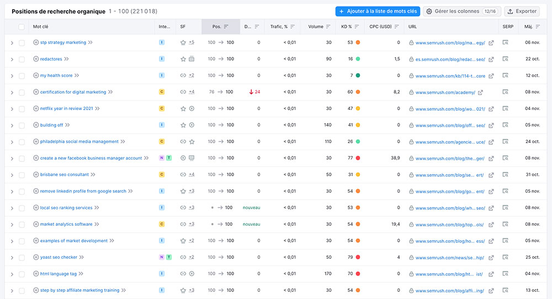Select checkbox for yoast seo checker row
The height and width of the screenshot is (299, 552).
coord(22,258)
